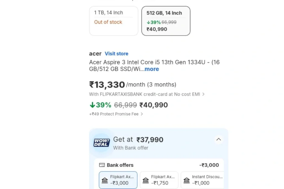284x189 pixels.
Task: Choose the Flipkart Axis -₹3,000 bank offer
Action: pos(118,180)
